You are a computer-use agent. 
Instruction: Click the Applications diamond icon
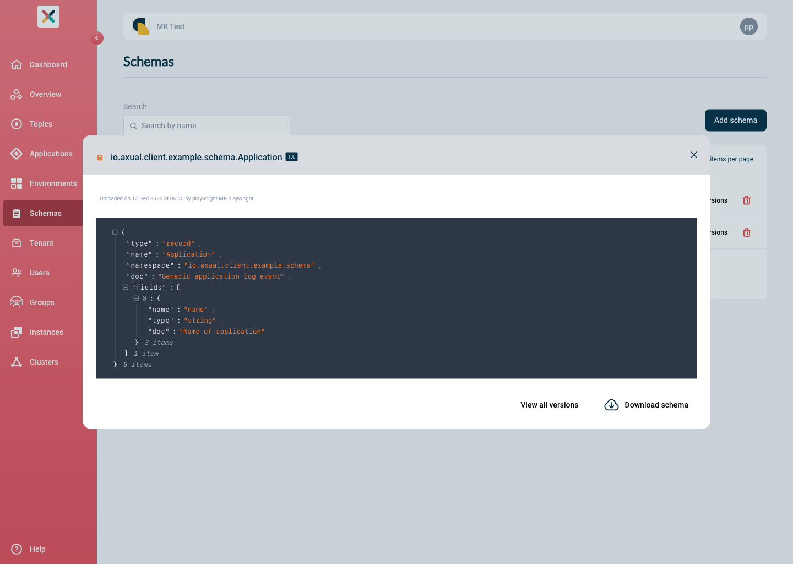[17, 154]
